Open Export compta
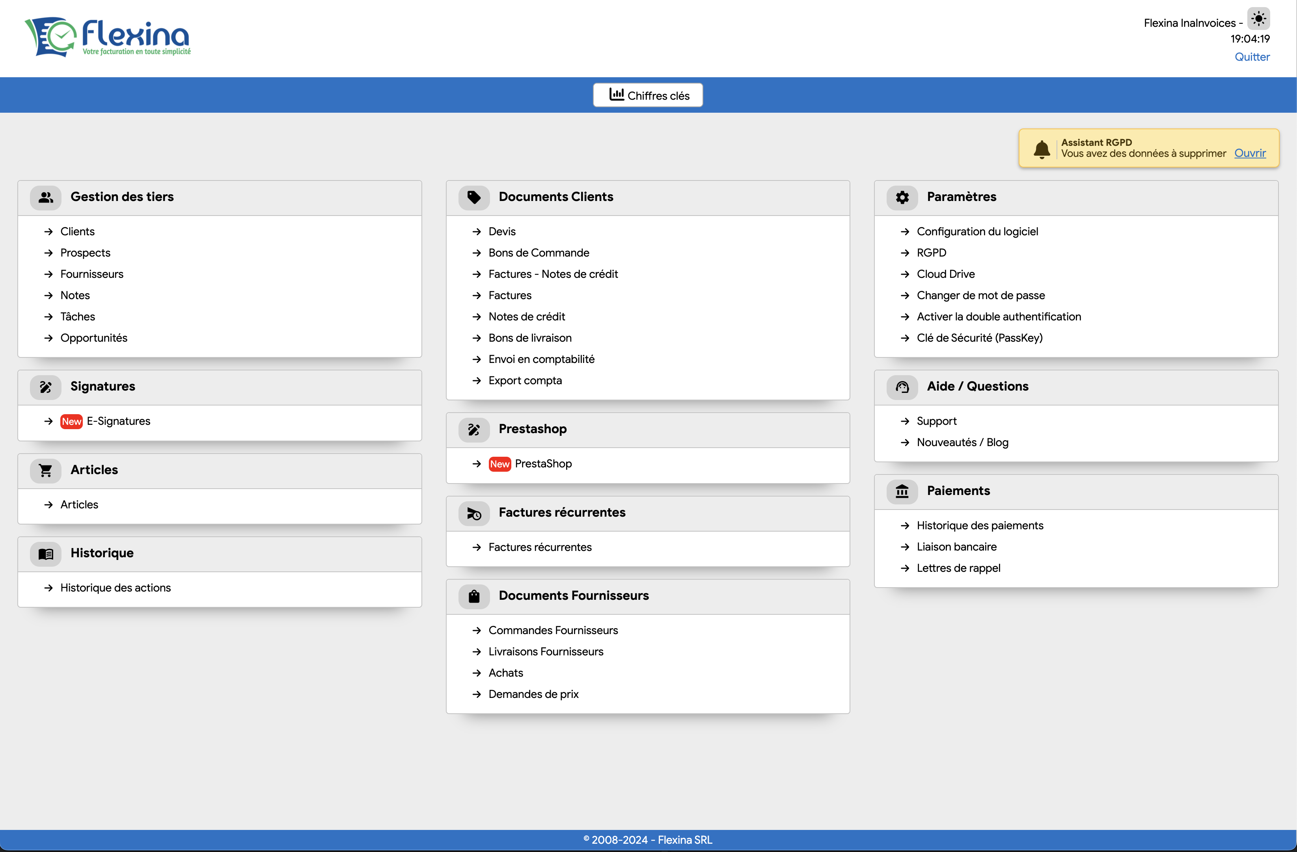1297x852 pixels. (x=526, y=380)
